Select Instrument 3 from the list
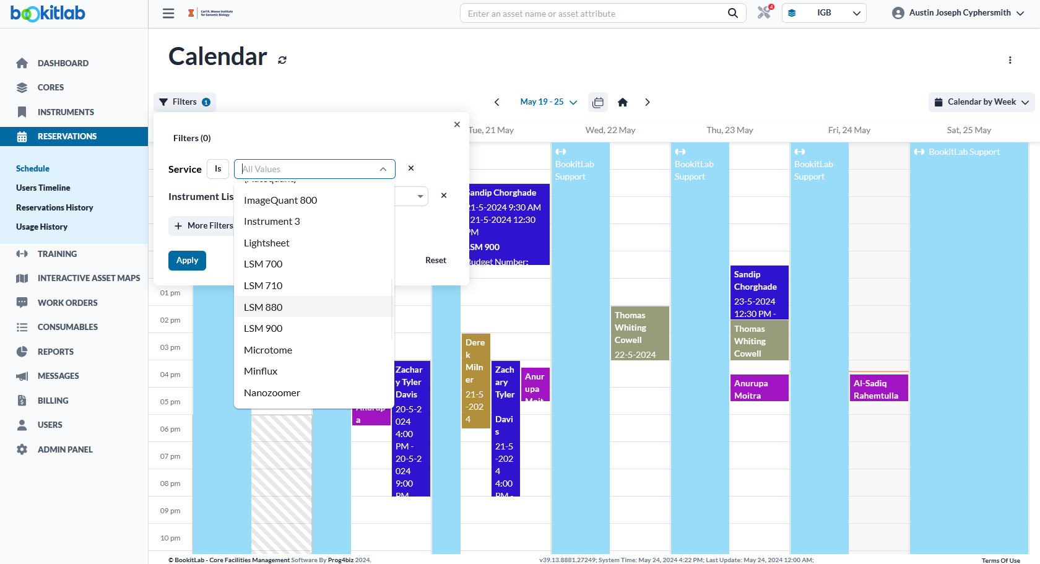1040x564 pixels. point(314,222)
